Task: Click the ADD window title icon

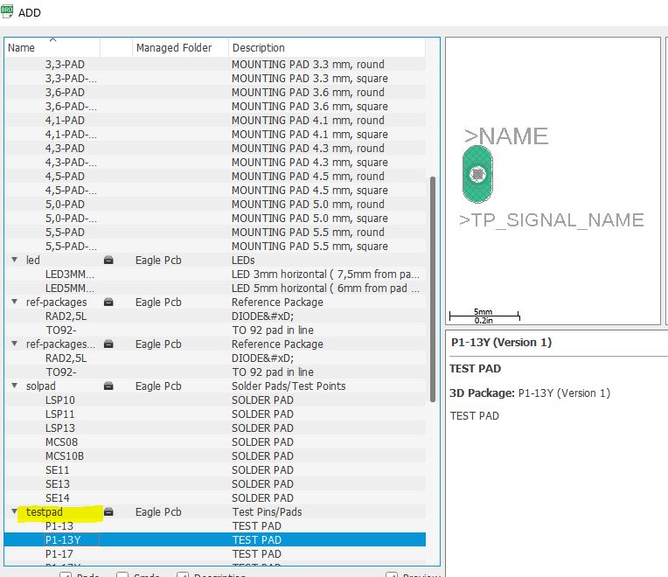Action: point(8,12)
